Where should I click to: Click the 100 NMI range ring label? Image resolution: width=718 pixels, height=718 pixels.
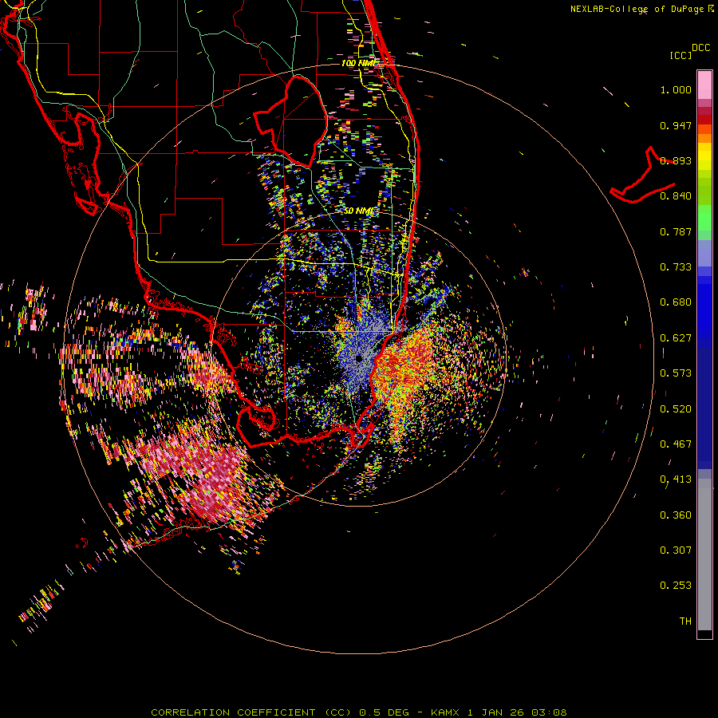click(357, 63)
